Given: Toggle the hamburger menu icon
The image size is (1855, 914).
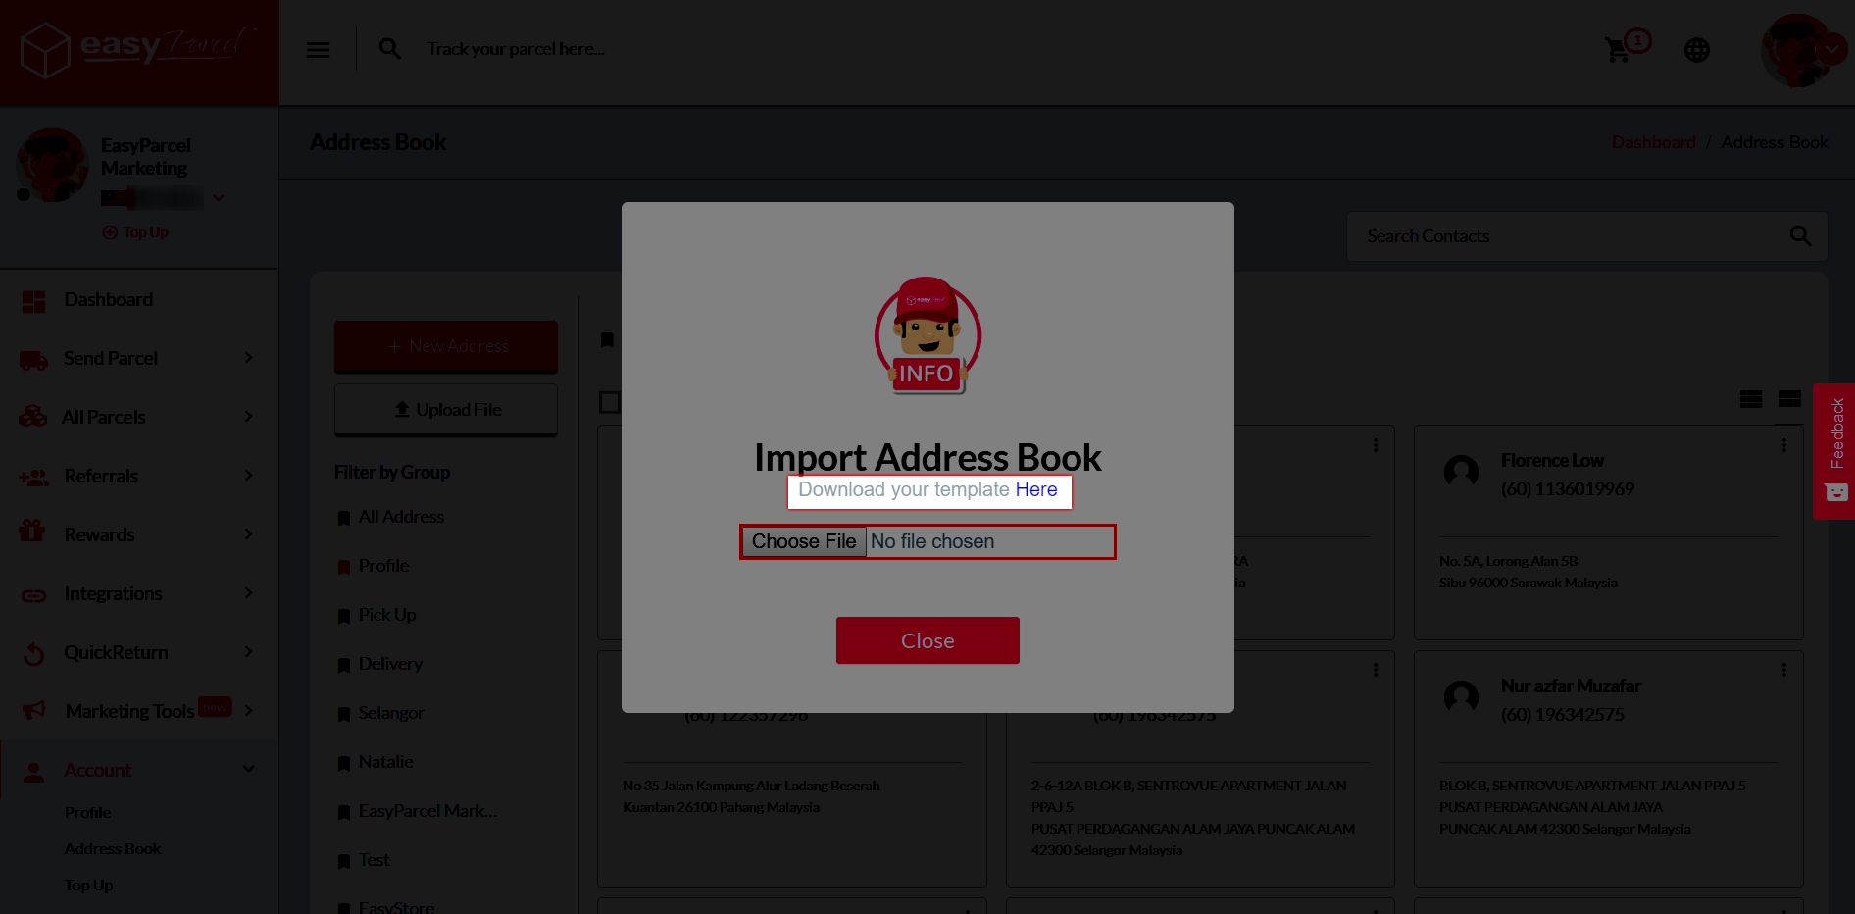Looking at the screenshot, I should 318,49.
